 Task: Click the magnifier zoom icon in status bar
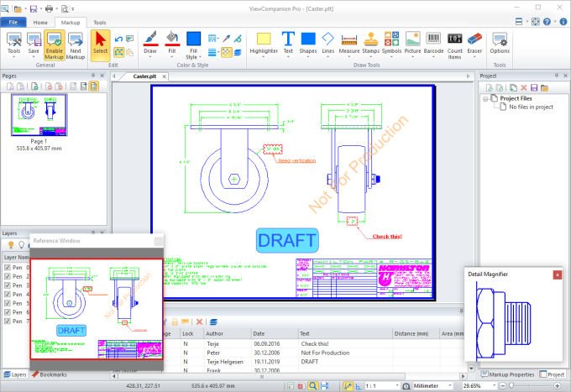click(x=312, y=386)
